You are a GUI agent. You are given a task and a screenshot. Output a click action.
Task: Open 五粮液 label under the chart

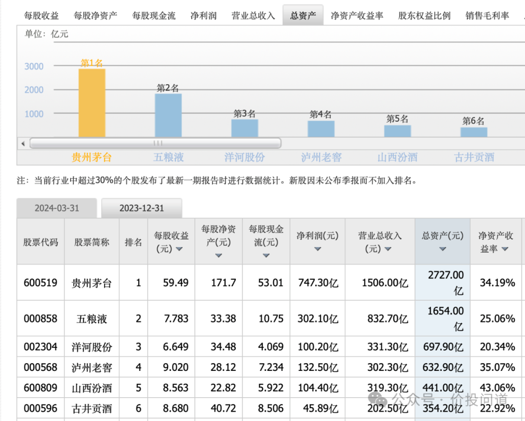coord(168,157)
